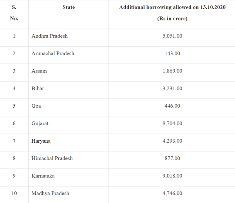Click the Goa state cell
The width and height of the screenshot is (235, 203).
[x=36, y=106]
